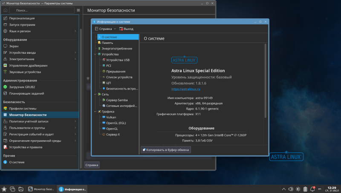
Task: Click Копировать в буфер обмена button
Action: coord(166,150)
